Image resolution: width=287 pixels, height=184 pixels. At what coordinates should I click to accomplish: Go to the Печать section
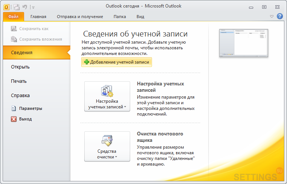19,81
